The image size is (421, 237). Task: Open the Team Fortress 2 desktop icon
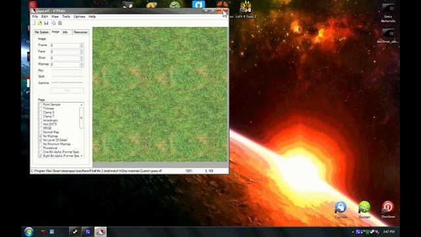tap(222, 5)
